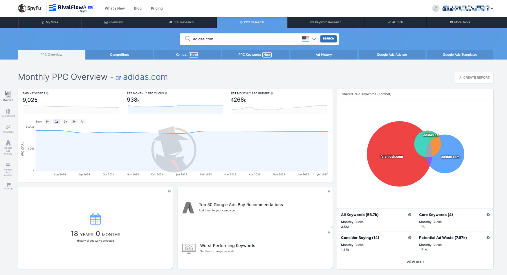
Task: Switch to PPC Overview tab
Action: tap(51, 55)
